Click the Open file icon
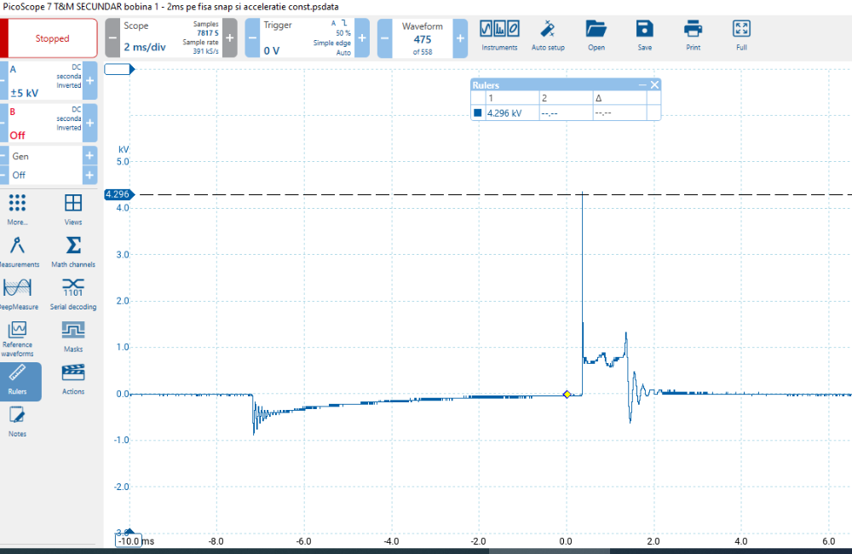 coord(596,35)
